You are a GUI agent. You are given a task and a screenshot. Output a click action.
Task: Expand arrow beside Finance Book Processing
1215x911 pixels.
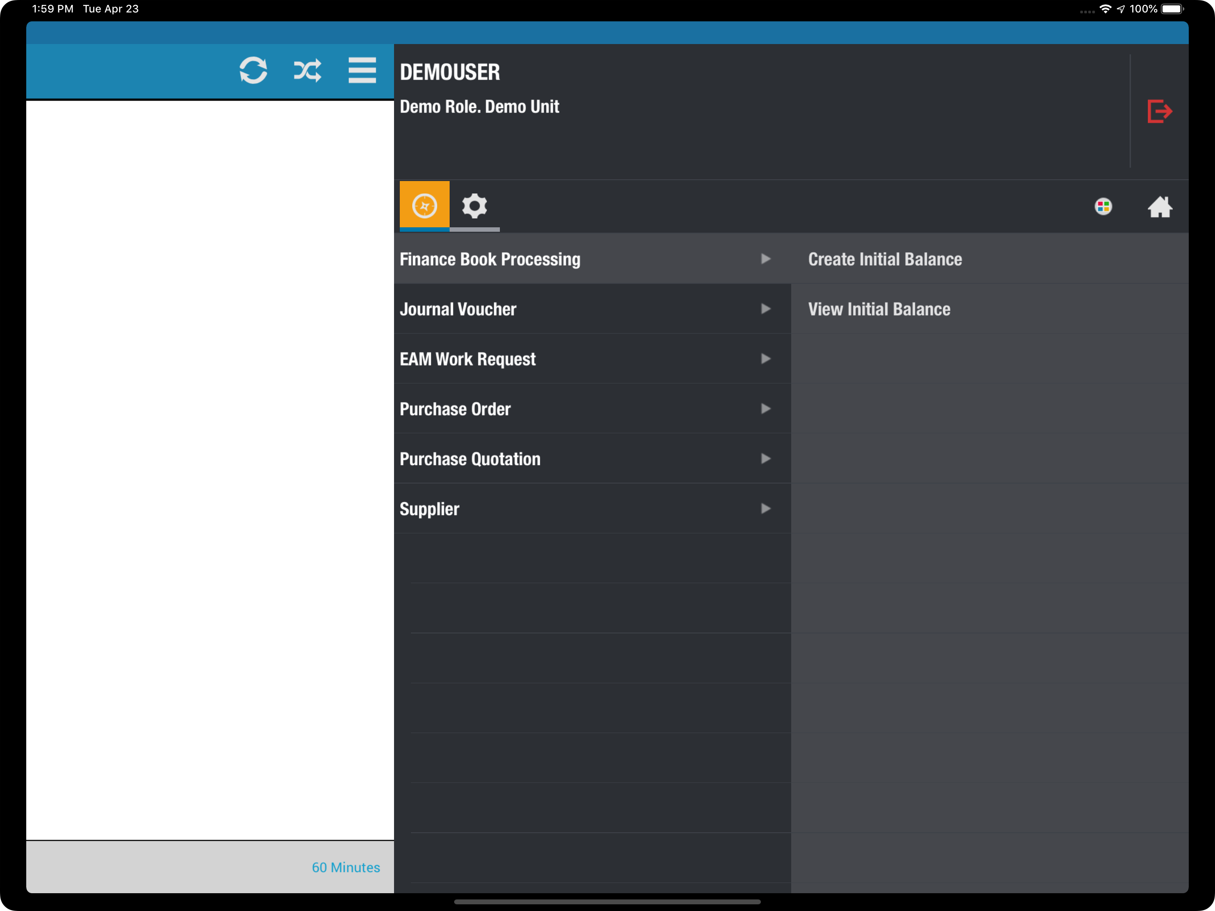[766, 259]
